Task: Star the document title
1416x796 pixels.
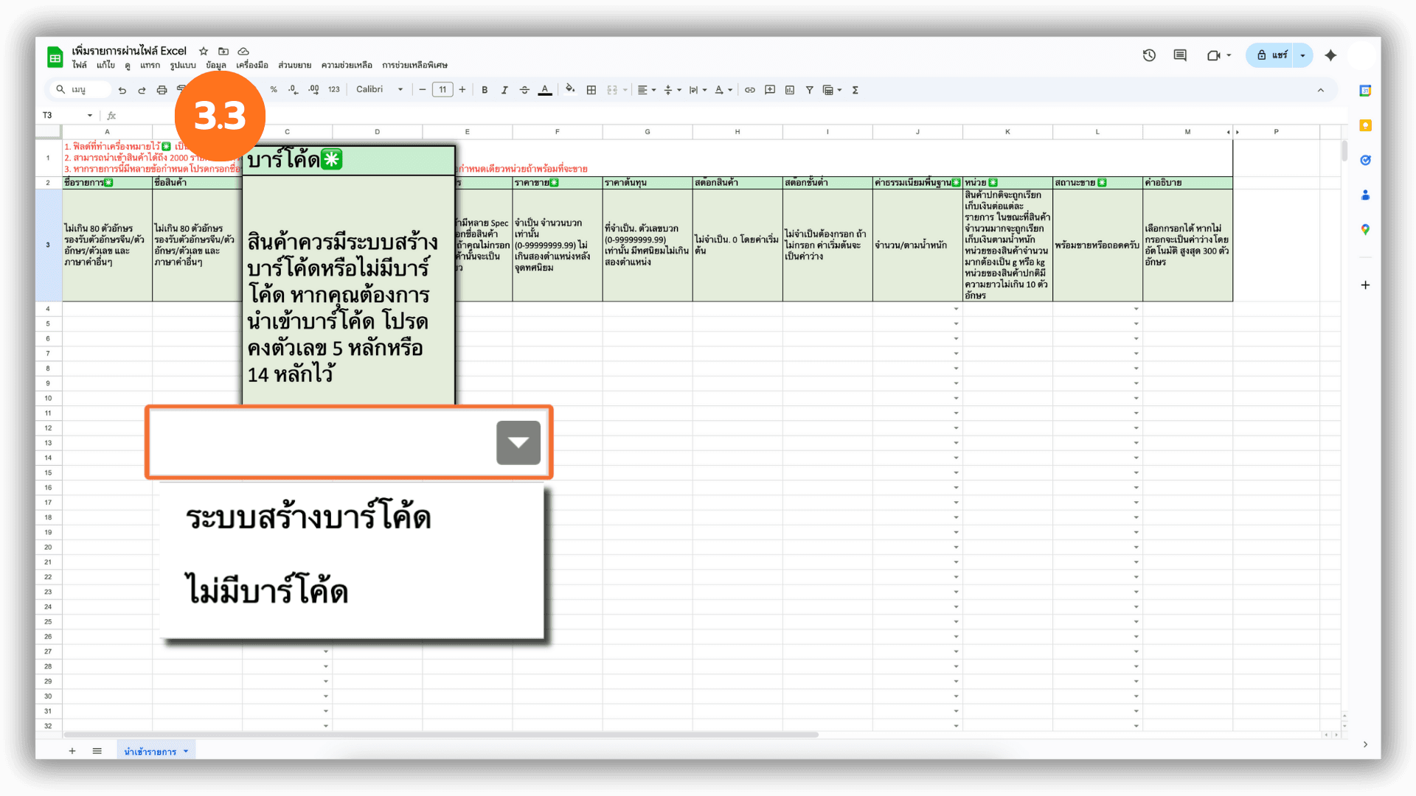Action: 204,51
